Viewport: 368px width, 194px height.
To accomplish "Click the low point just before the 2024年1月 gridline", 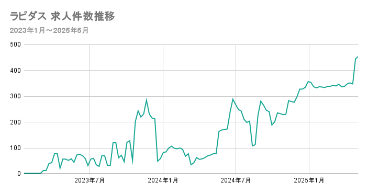I will [158, 162].
